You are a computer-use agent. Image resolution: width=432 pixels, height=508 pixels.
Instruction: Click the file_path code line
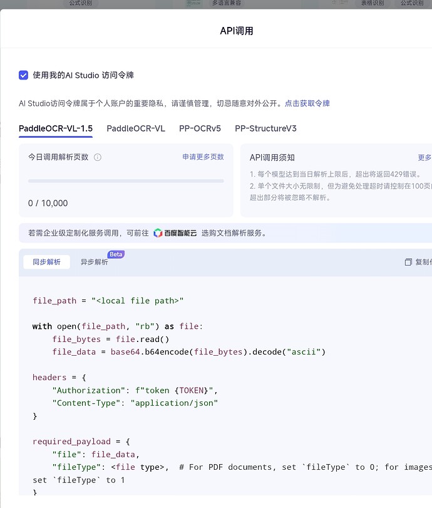pos(108,301)
